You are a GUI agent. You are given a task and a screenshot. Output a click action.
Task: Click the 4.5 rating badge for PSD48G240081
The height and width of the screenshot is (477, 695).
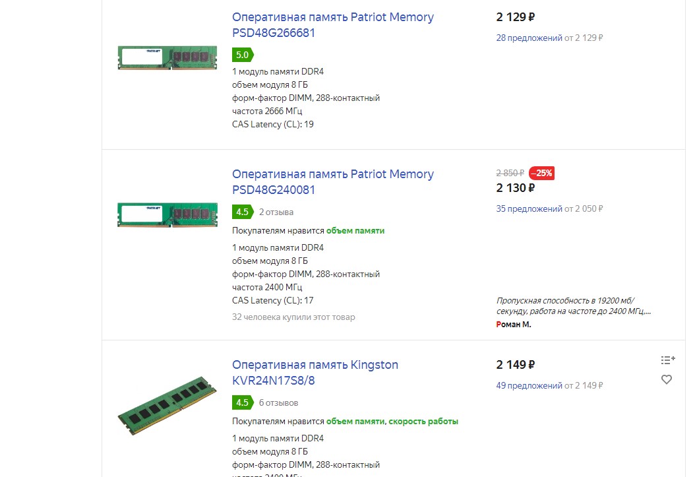pyautogui.click(x=242, y=212)
